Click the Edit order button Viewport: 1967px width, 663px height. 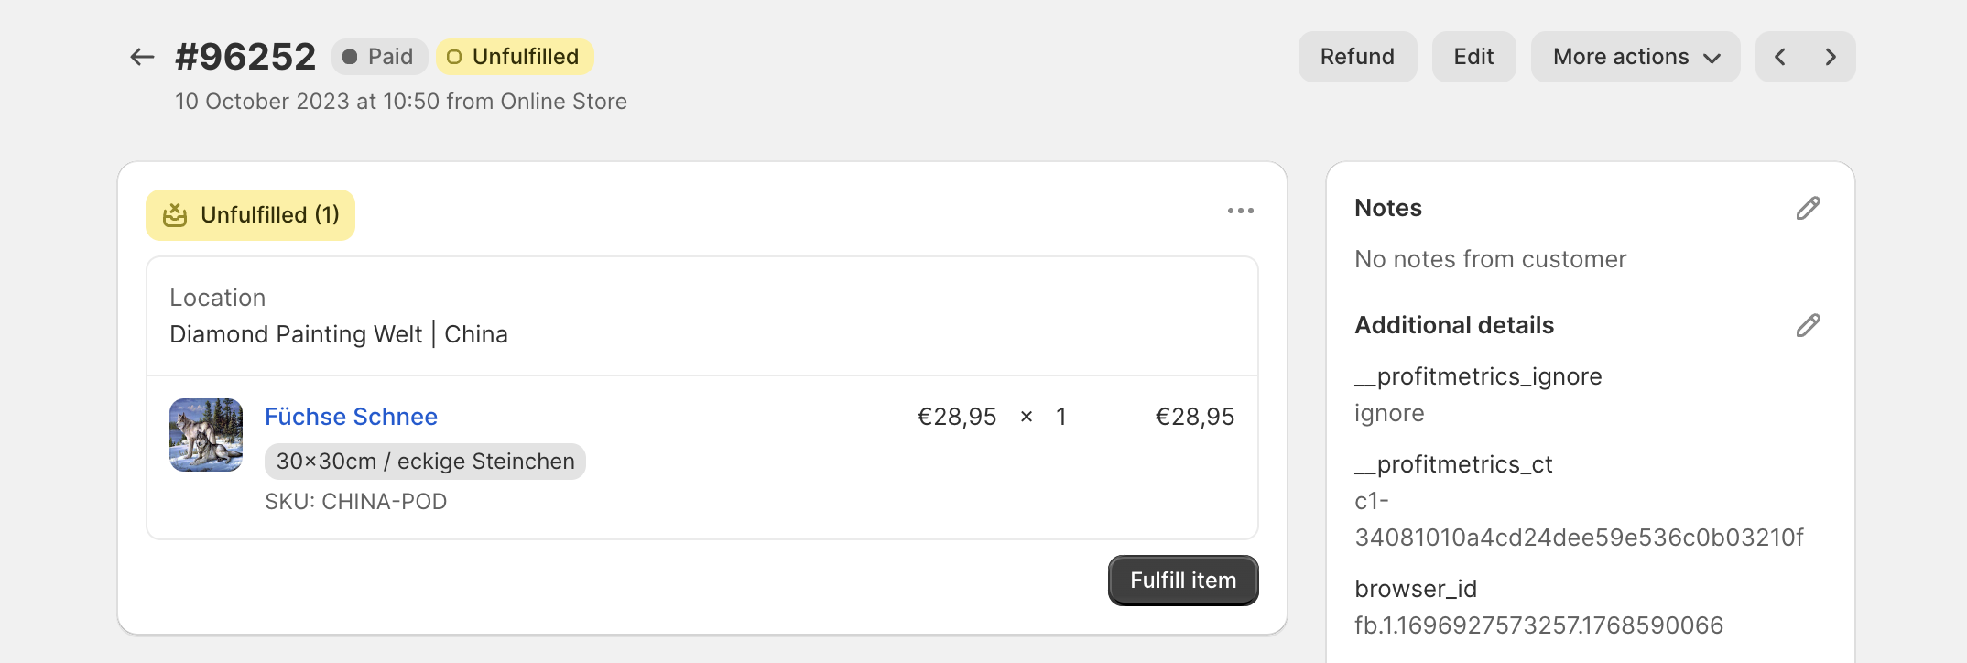pos(1473,57)
